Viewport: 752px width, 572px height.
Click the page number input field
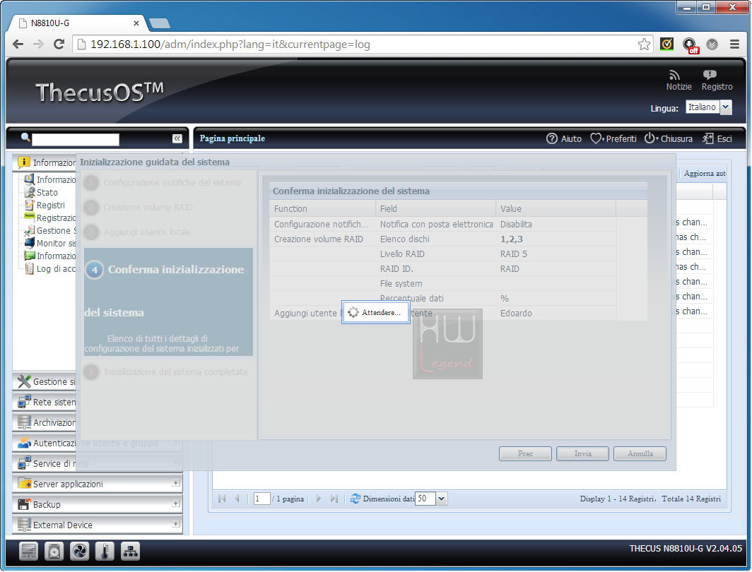coord(262,499)
